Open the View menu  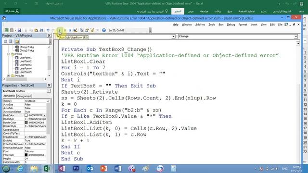point(263,25)
